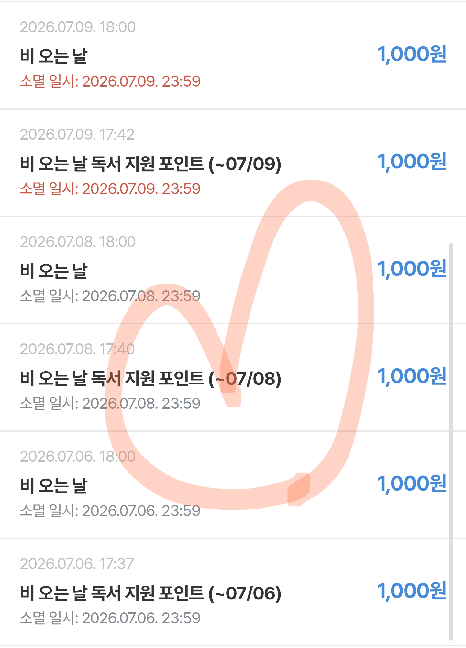Select 비 오는 날 독서 지원 포인트 (~07/06) title
Image resolution: width=466 pixels, height=648 pixels.
point(150,593)
